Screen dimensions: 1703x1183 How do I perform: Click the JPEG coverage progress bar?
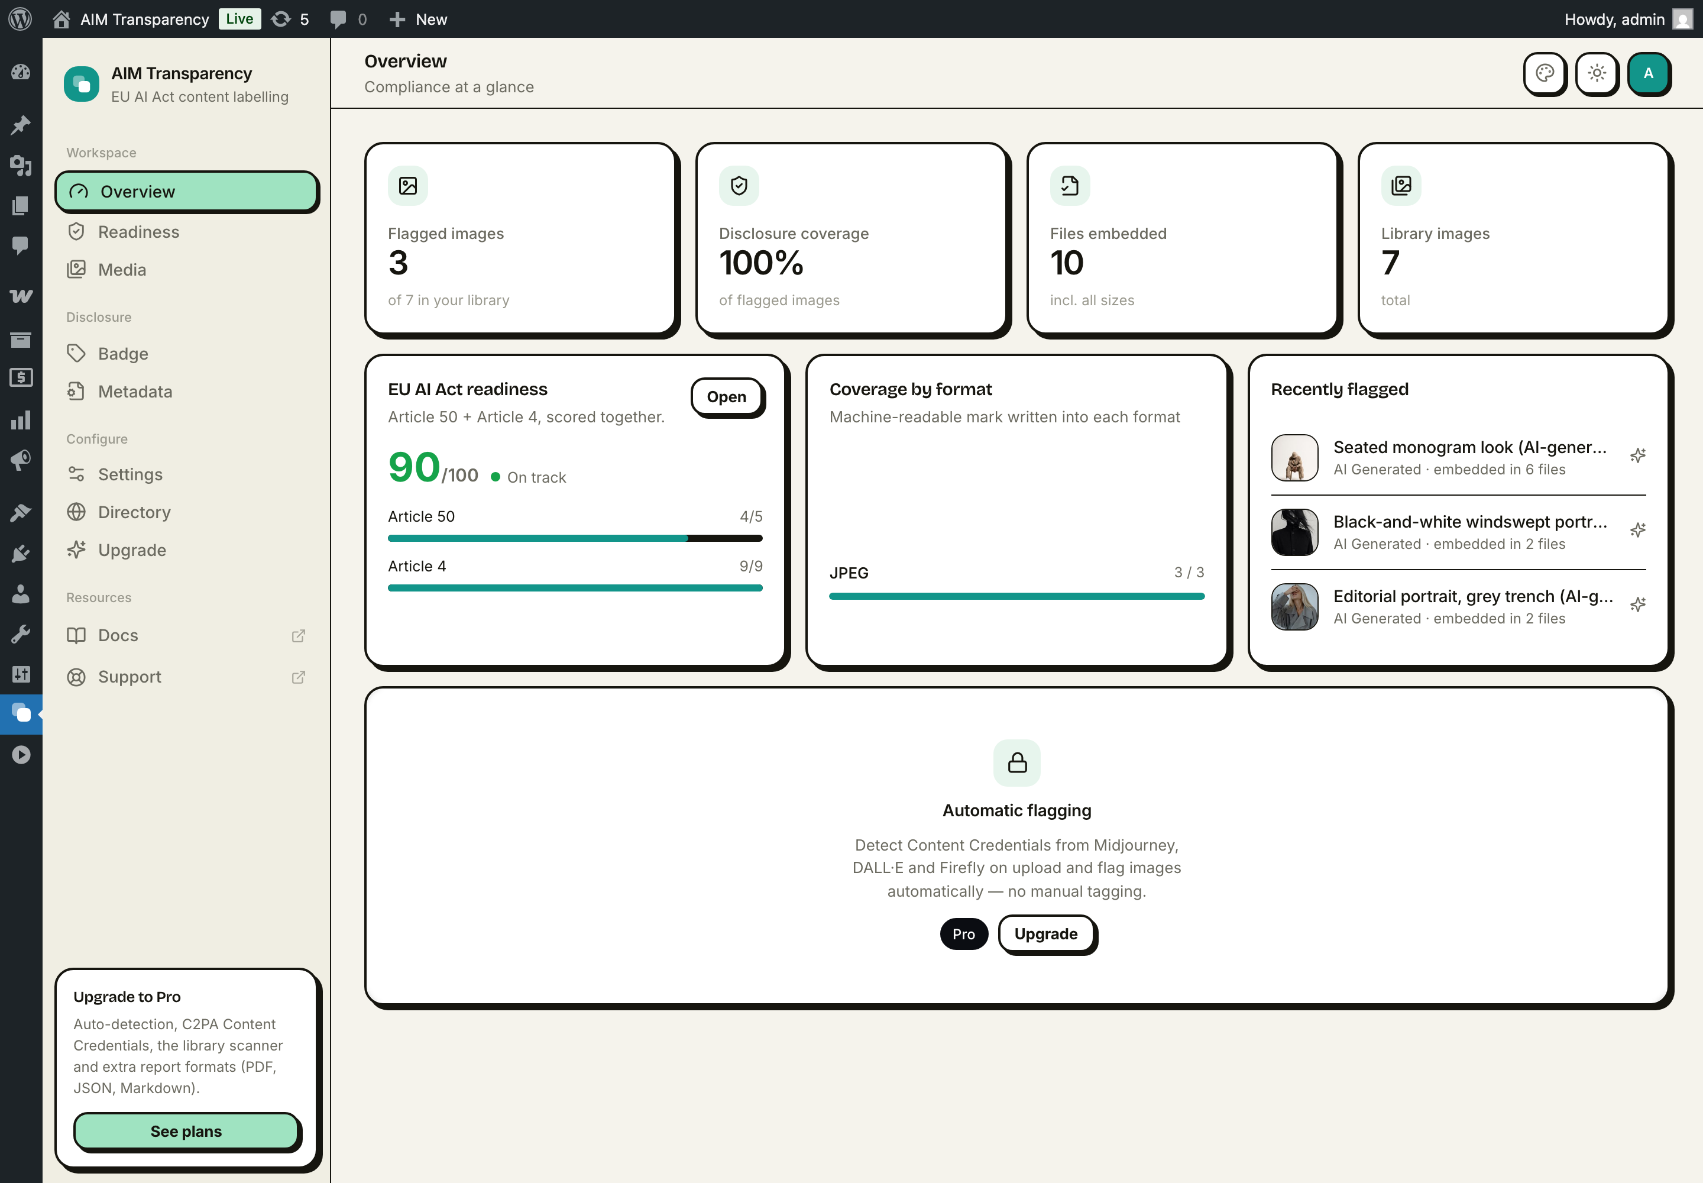(1016, 596)
